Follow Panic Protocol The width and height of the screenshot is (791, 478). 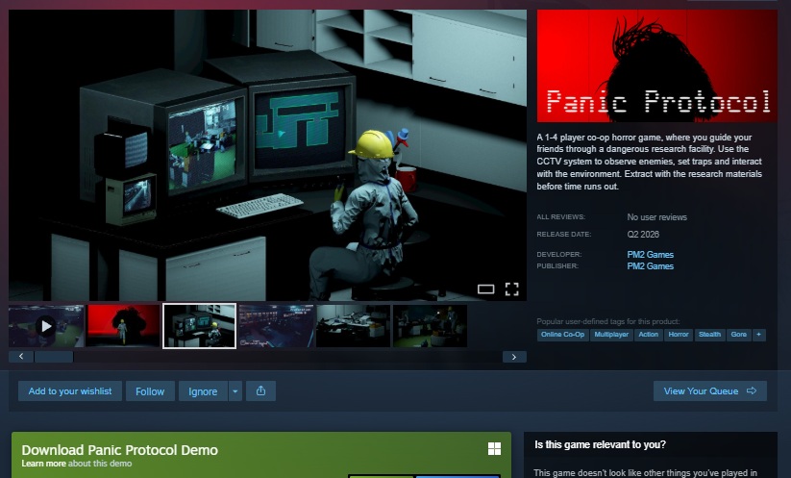coord(150,391)
